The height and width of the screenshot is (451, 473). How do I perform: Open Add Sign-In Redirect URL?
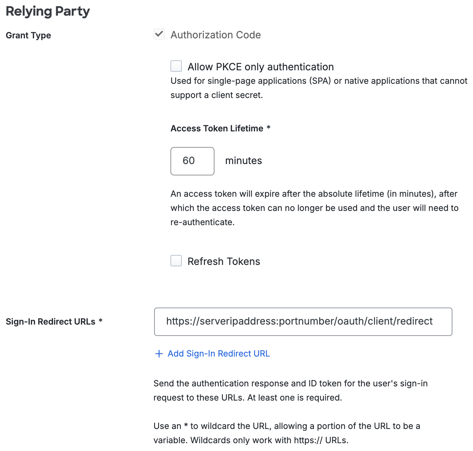[x=218, y=354]
